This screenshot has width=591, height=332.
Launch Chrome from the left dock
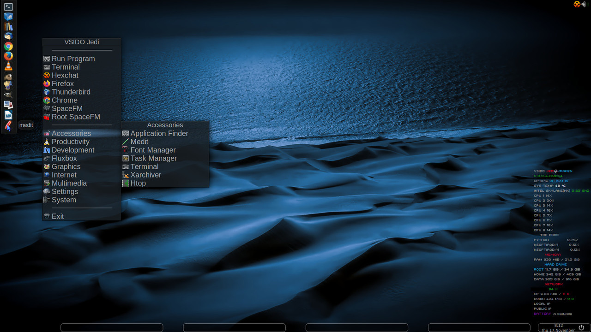click(8, 46)
